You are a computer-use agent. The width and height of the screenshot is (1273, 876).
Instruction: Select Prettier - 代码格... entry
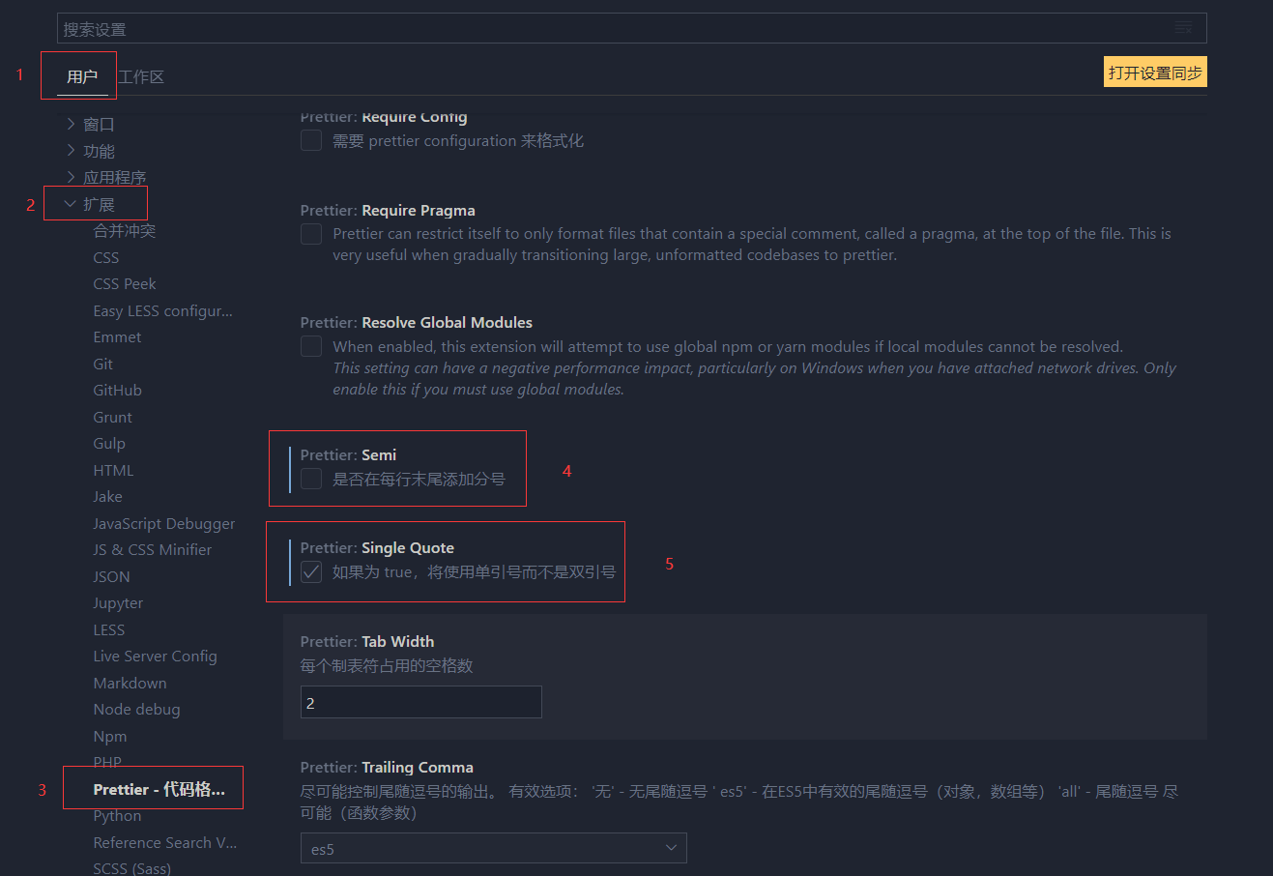pos(159,789)
